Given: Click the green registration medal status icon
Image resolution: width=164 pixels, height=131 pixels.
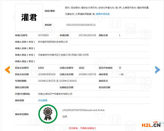Looking at the screenshot, I should pos(48,114).
